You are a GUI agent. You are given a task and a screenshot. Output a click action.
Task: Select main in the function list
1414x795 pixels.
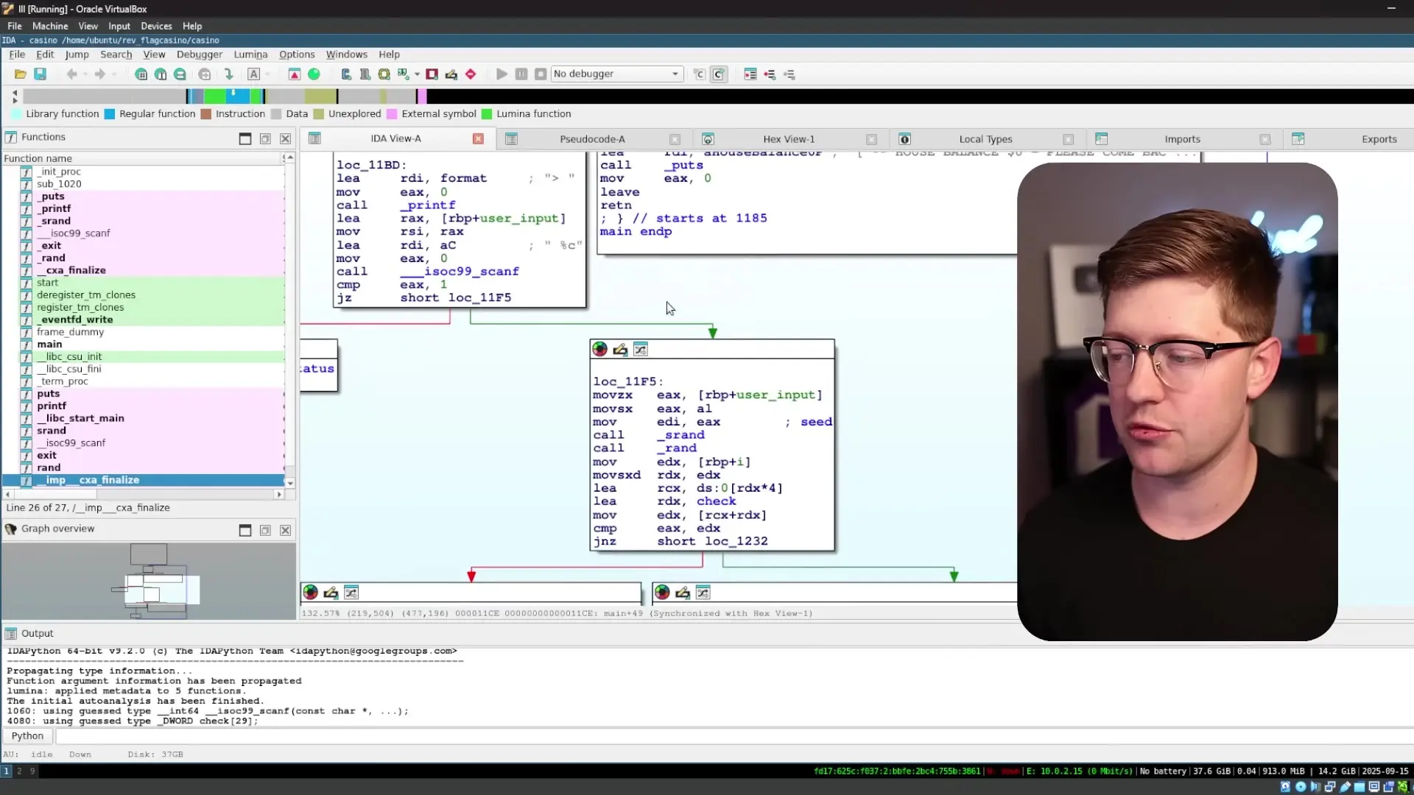coord(49,344)
